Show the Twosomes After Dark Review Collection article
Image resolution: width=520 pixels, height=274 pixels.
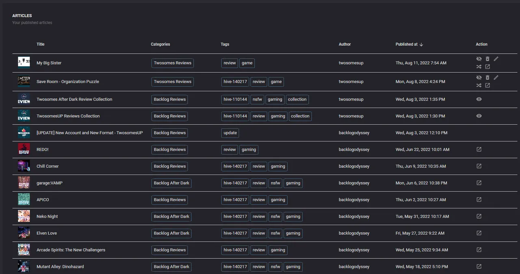coord(479,99)
